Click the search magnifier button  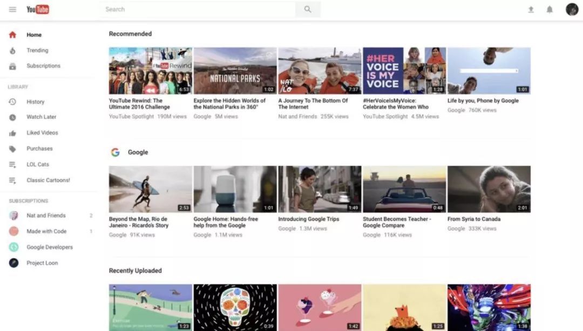(308, 9)
